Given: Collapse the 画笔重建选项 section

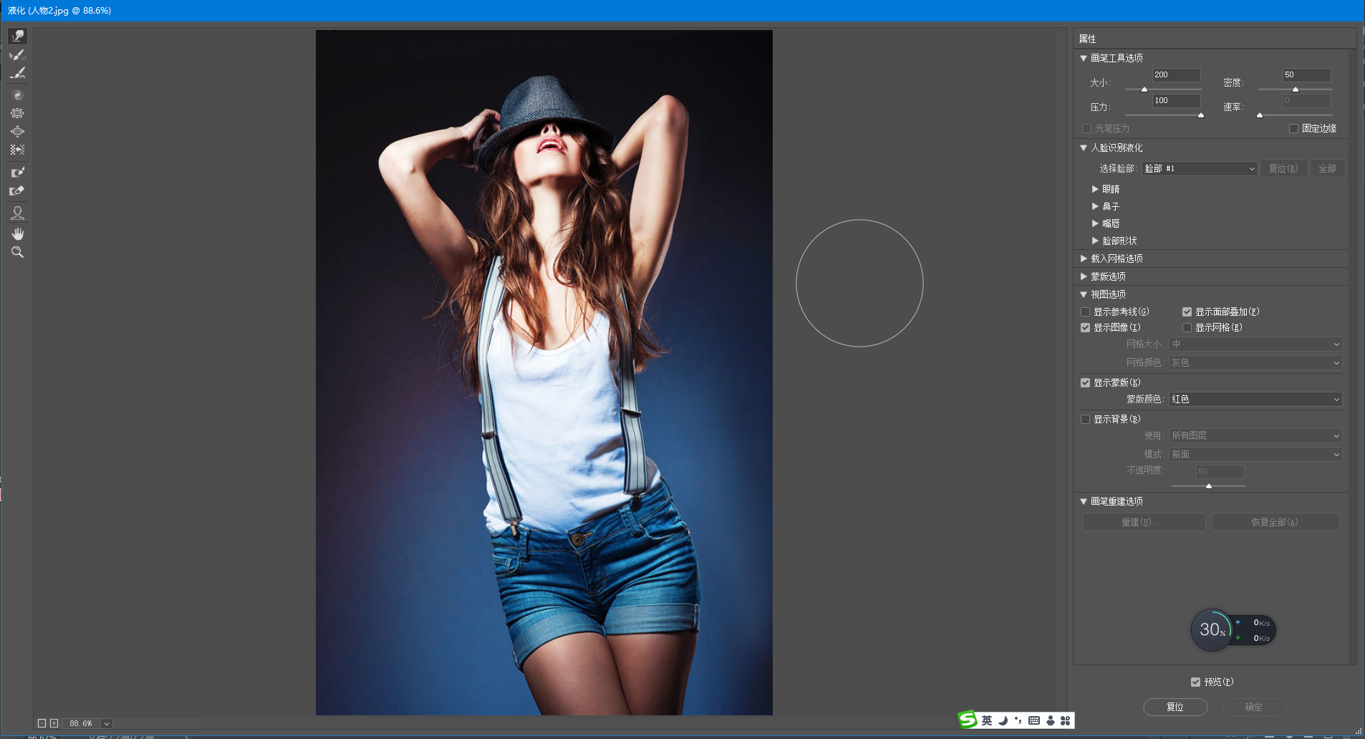Looking at the screenshot, I should click(1084, 501).
